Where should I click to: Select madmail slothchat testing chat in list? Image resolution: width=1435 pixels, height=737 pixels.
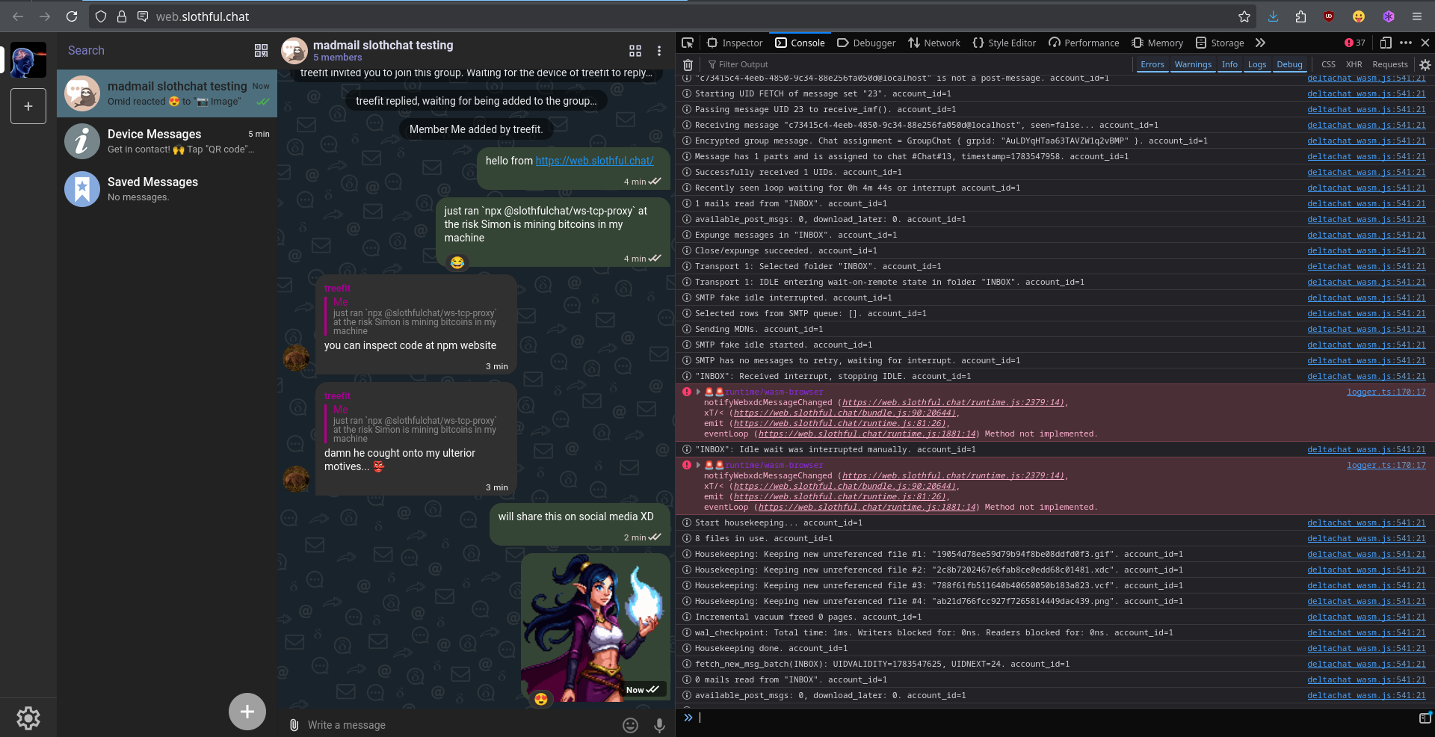pyautogui.click(x=167, y=93)
